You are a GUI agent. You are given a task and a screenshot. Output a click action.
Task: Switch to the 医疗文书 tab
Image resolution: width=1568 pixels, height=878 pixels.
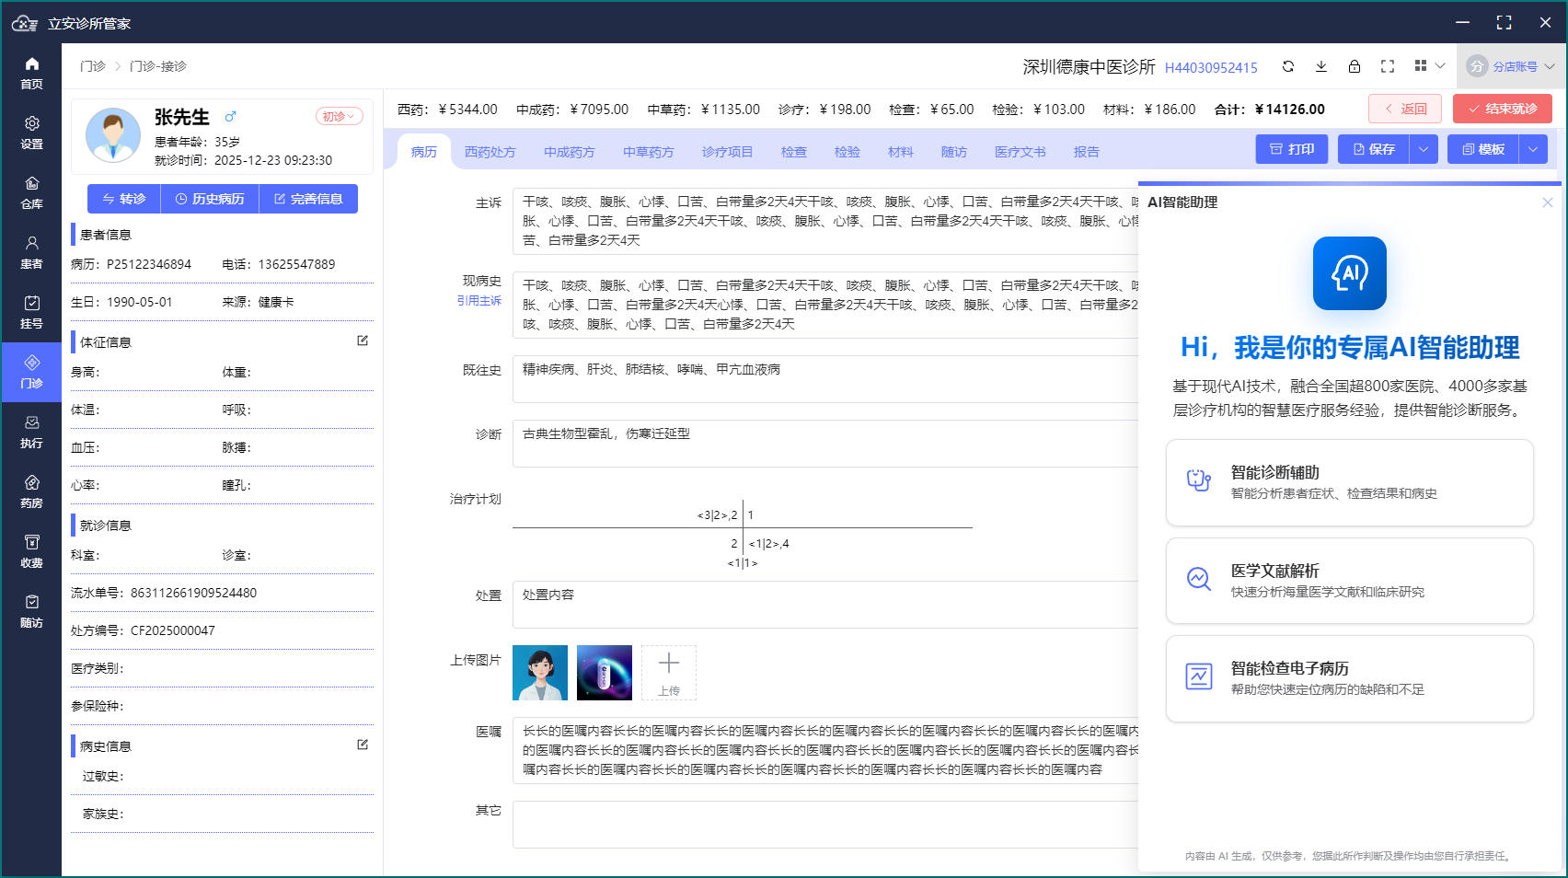(x=1020, y=152)
